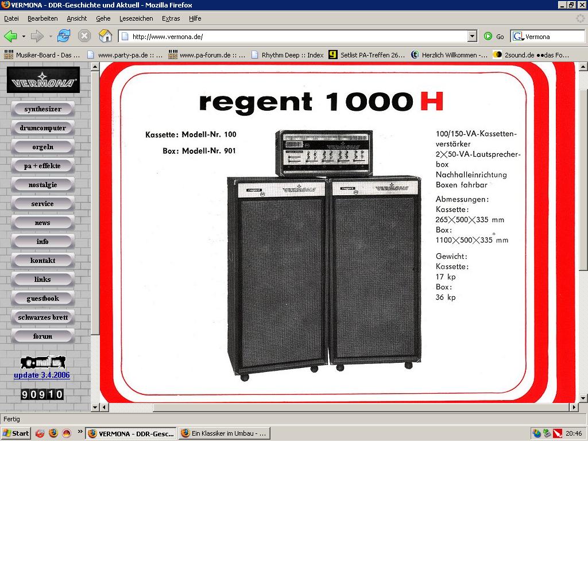
Task: Open the Forward button history dropdown
Action: (x=51, y=36)
